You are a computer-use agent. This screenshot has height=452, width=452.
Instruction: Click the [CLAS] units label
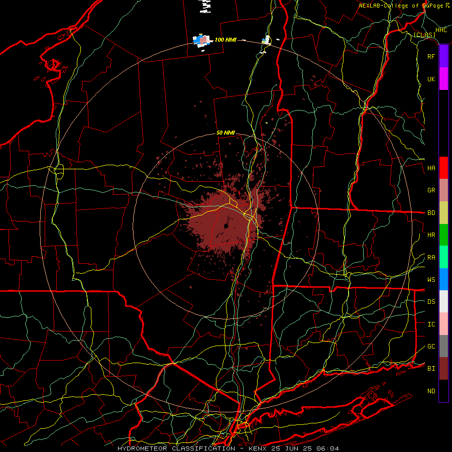424,35
